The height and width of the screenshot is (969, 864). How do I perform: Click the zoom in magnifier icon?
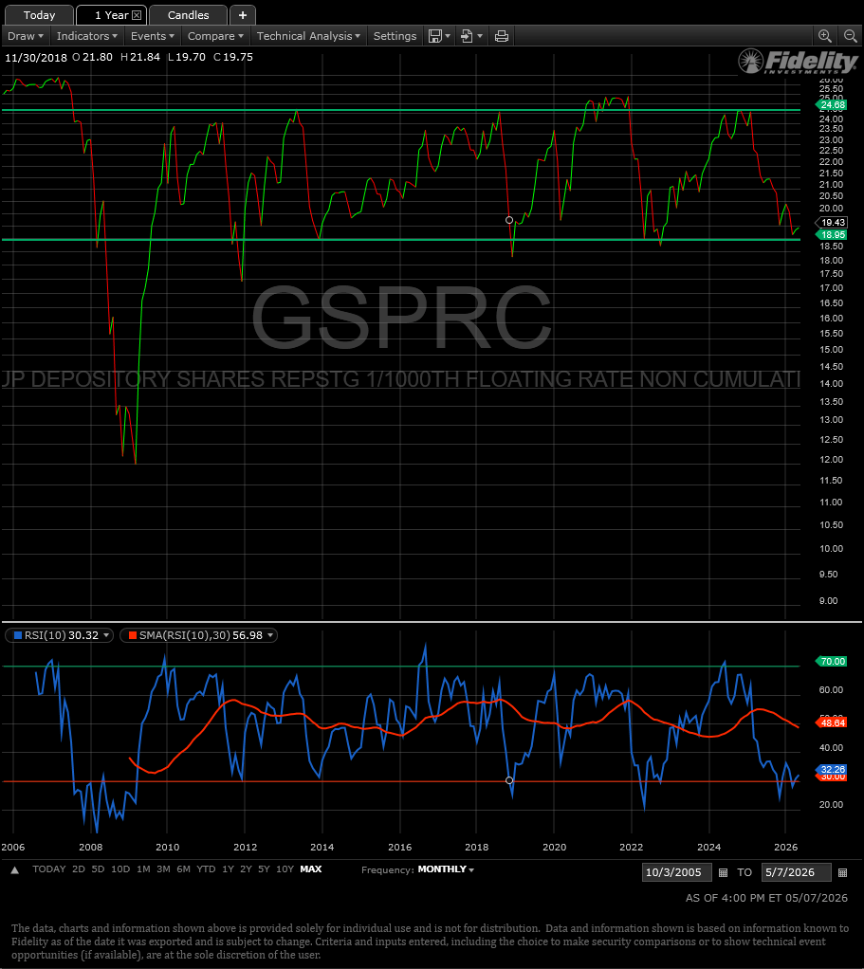point(824,36)
